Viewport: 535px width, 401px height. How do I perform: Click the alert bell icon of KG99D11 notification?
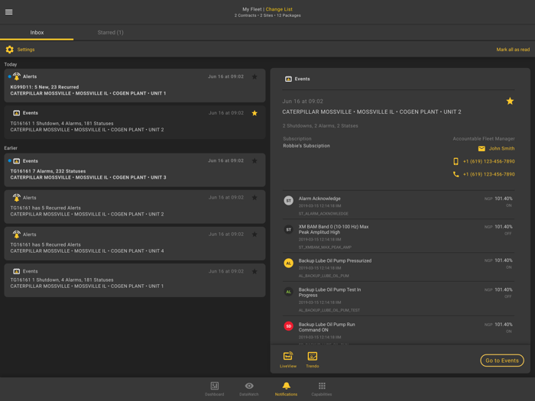tap(16, 76)
